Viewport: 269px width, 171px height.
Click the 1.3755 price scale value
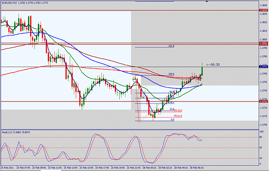pos(264,82)
